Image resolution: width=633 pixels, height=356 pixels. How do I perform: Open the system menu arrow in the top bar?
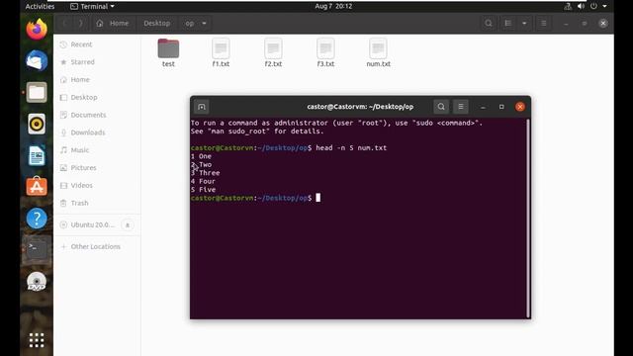604,6
